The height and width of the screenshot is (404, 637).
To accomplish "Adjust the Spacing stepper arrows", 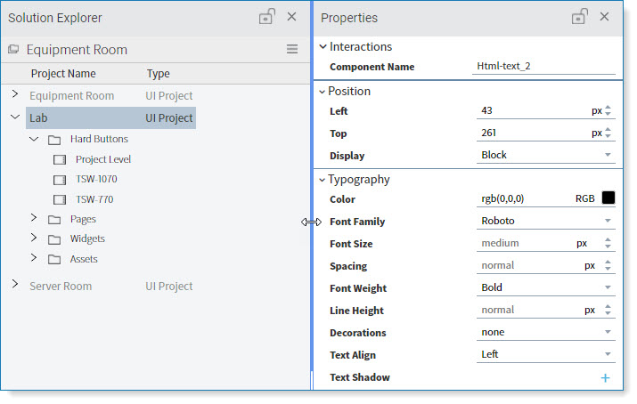I will point(608,265).
